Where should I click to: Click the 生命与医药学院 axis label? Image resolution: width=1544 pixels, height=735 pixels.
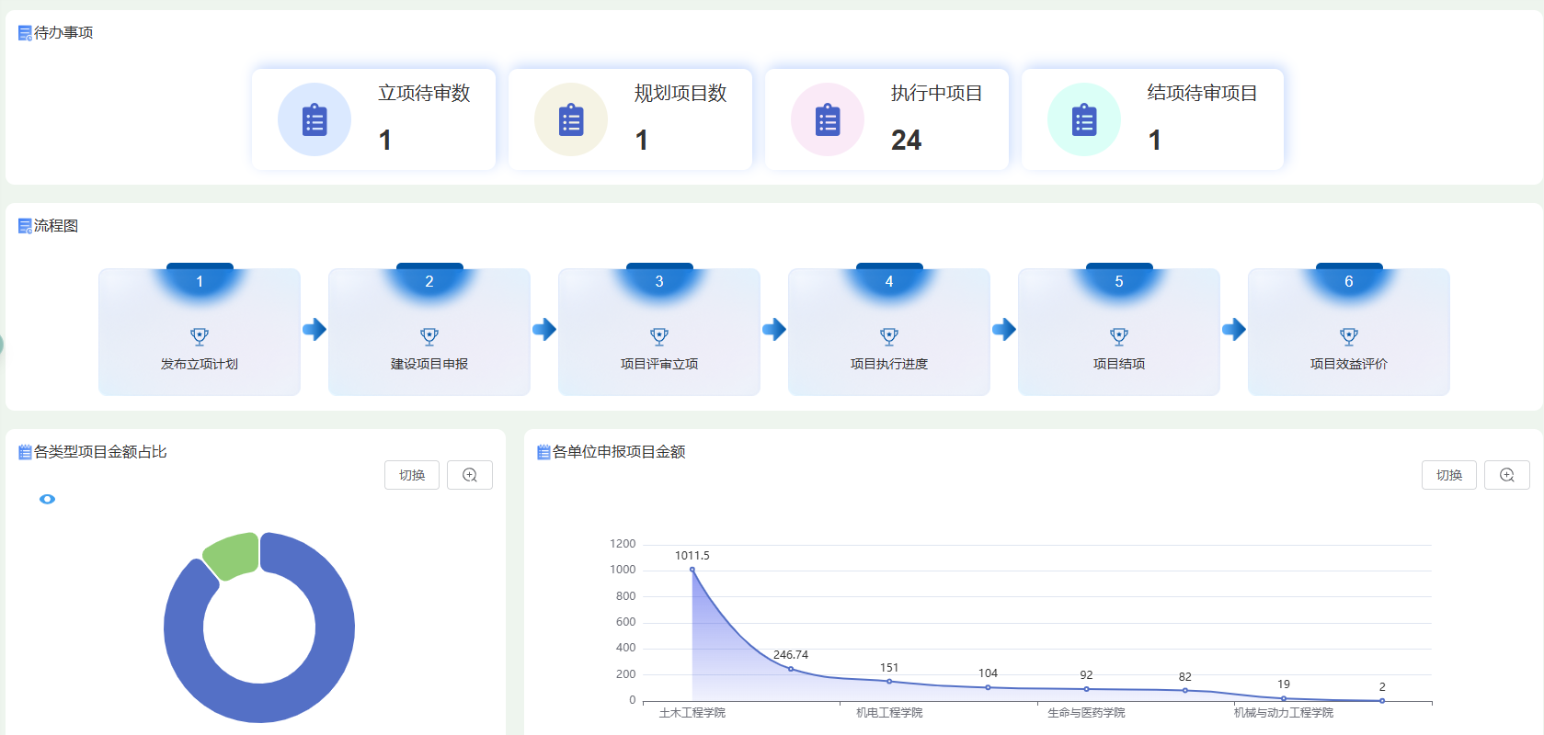point(1086,713)
